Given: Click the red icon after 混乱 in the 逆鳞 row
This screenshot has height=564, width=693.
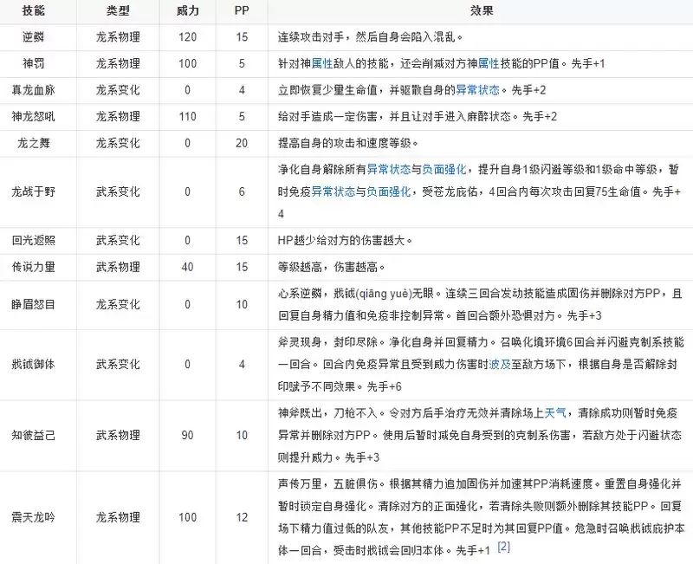Looking at the screenshot, I should [470, 35].
